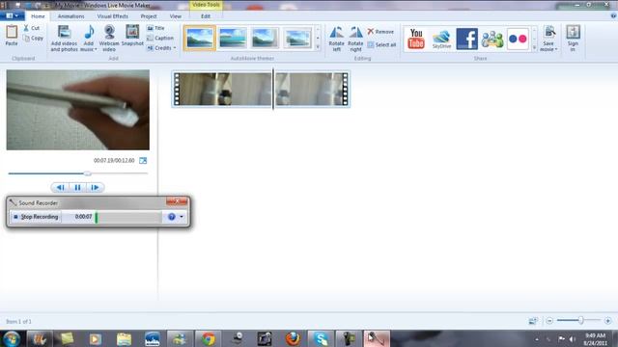Share movie to Windows Live Groups

pyautogui.click(x=492, y=39)
